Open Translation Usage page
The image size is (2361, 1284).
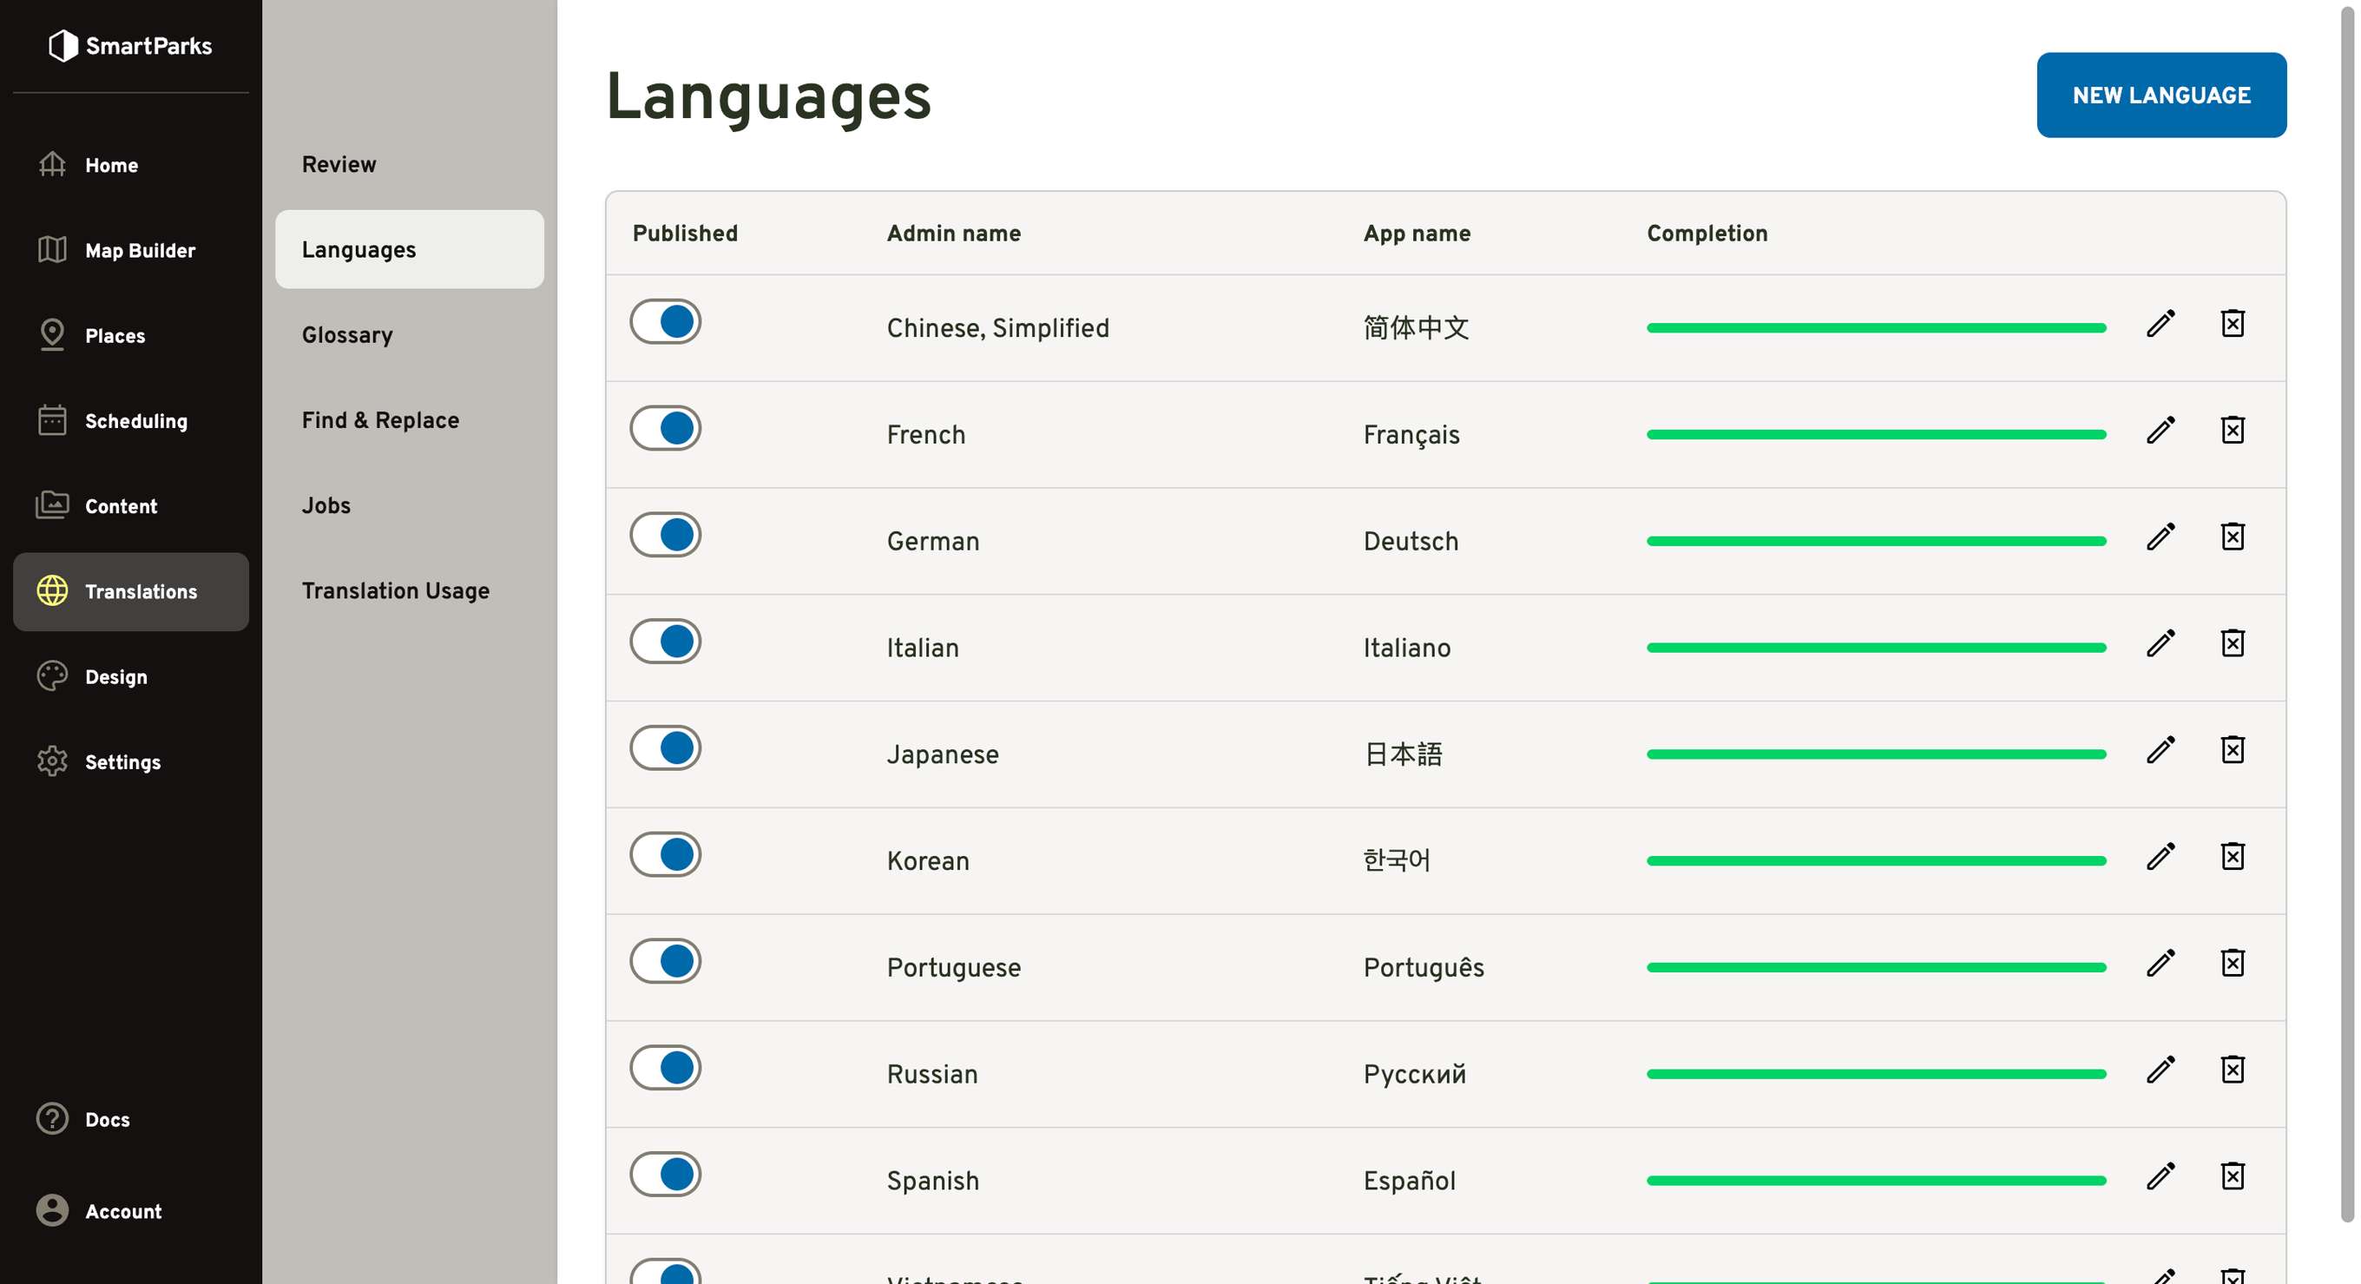click(410, 590)
